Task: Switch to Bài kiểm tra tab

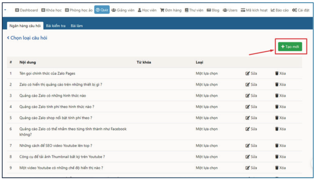Action: (x=56, y=26)
